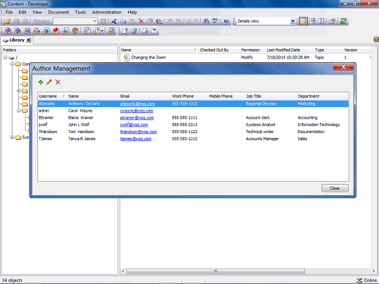Click the red book new document icon
The width and height of the screenshot is (379, 284).
[56, 31]
